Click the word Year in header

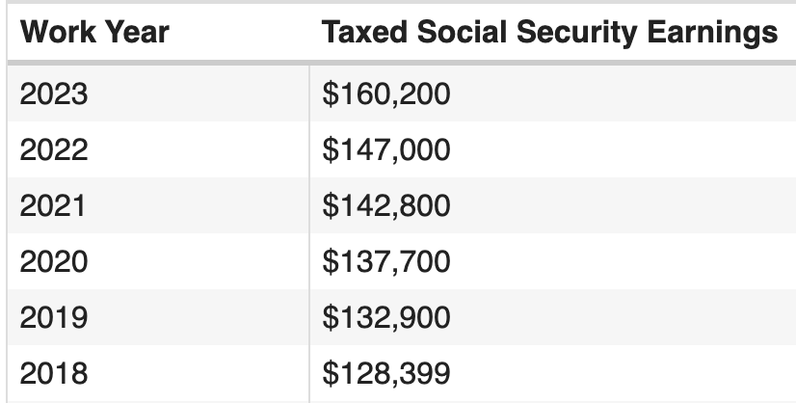click(x=137, y=34)
